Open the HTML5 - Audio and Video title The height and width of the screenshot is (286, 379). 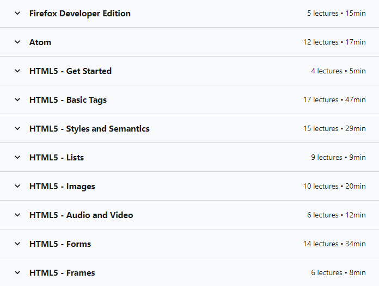point(81,215)
